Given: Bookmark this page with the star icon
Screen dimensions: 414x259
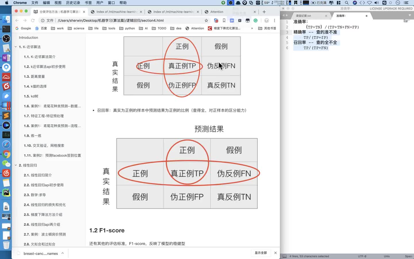Looking at the screenshot, I should coord(206,20).
